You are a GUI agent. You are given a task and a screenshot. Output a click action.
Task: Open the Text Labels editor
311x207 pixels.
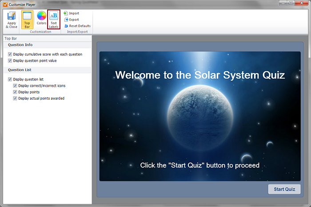(54, 20)
